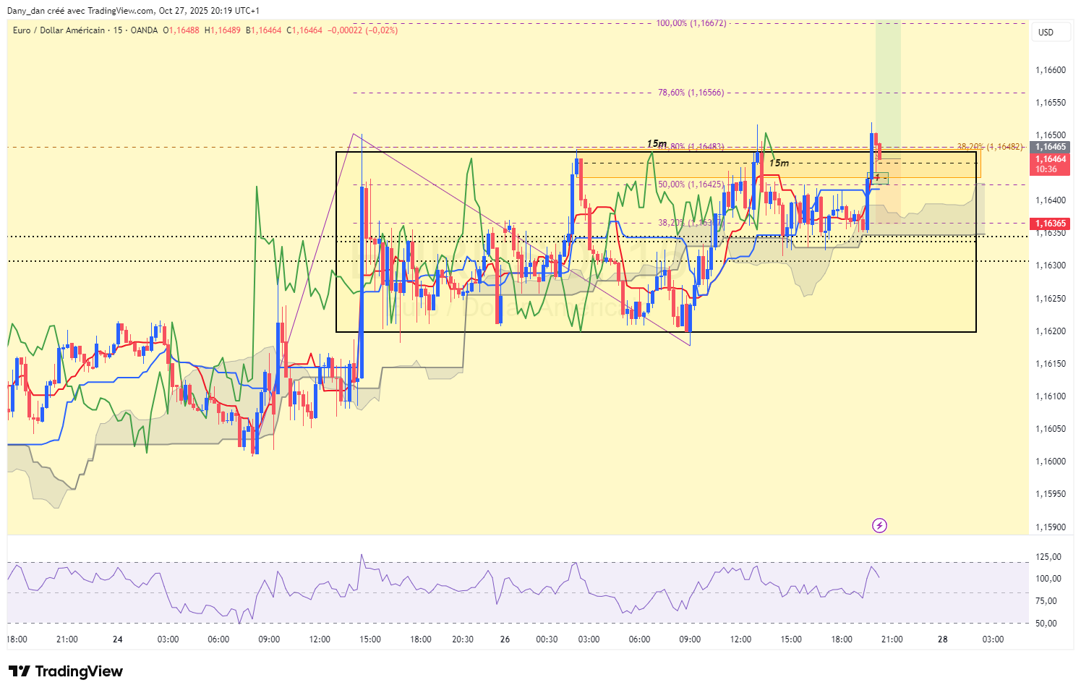
Task: Click the date label 26 on time axis
Action: pos(505,639)
